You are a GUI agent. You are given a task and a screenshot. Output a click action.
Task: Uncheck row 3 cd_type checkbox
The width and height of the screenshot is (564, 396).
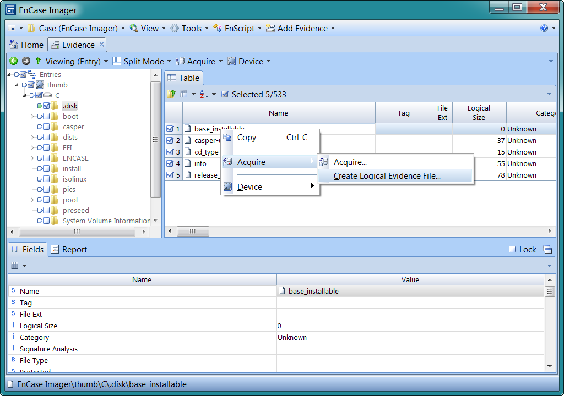coord(170,152)
